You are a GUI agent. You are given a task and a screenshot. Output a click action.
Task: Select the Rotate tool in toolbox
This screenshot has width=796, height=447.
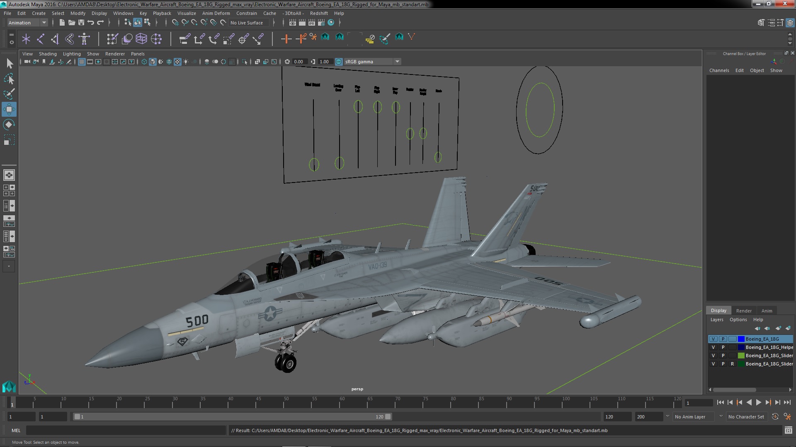(x=9, y=125)
